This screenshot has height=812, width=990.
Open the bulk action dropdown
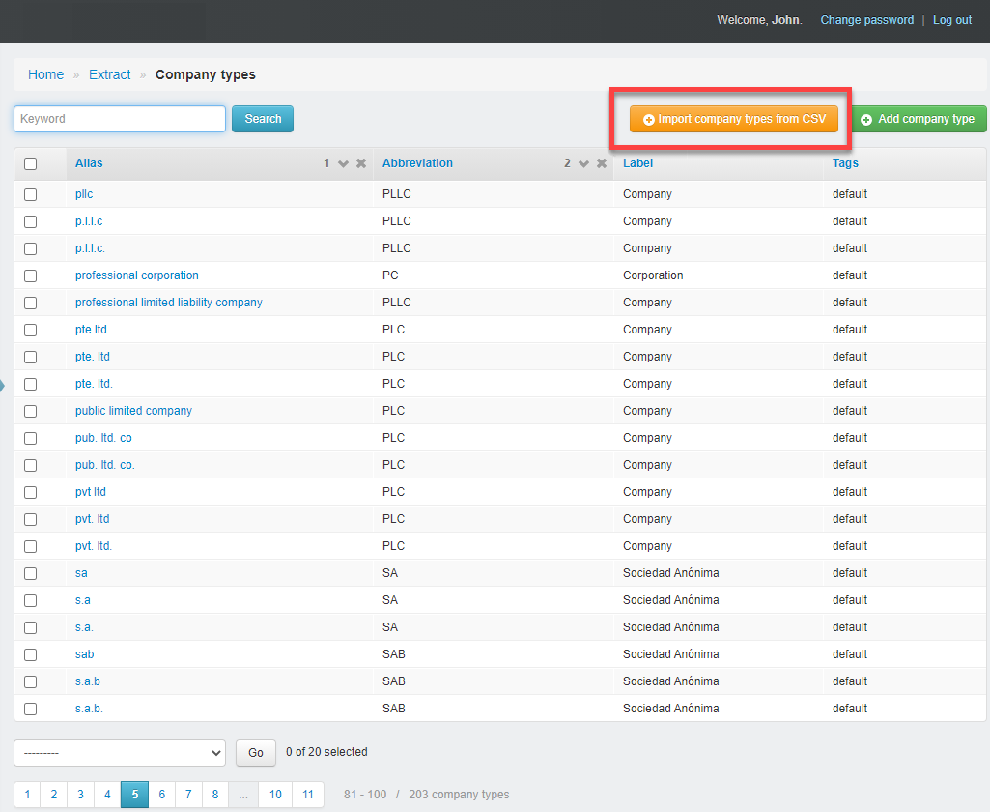pyautogui.click(x=120, y=753)
